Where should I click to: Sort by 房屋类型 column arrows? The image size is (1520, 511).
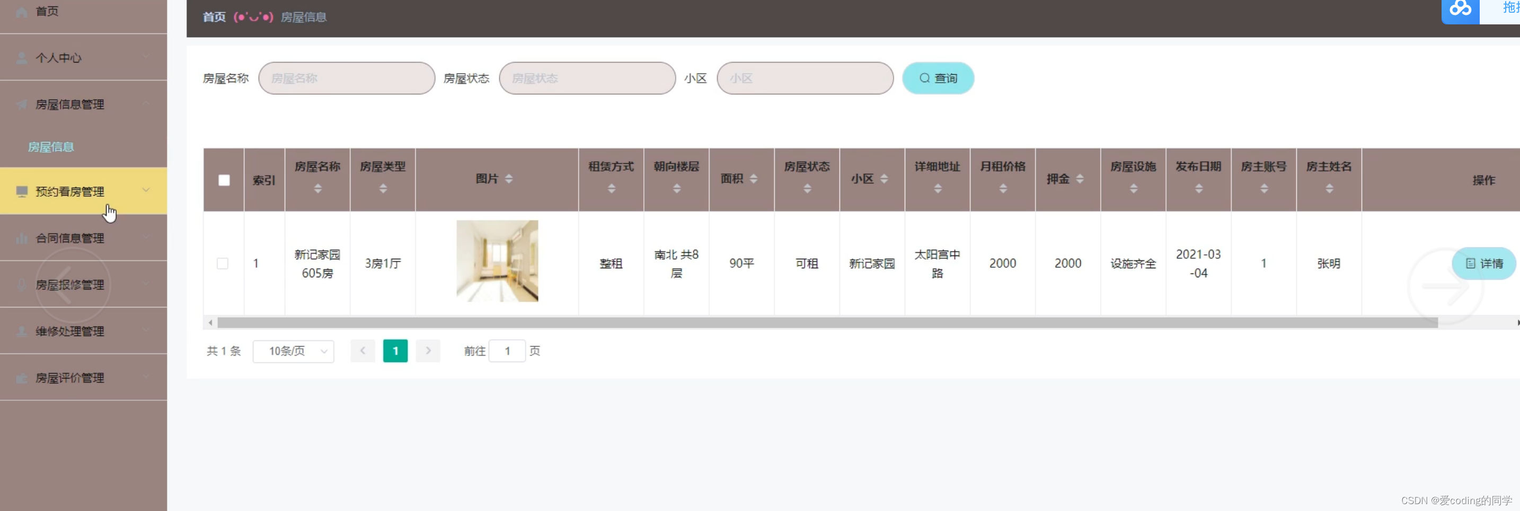[383, 188]
